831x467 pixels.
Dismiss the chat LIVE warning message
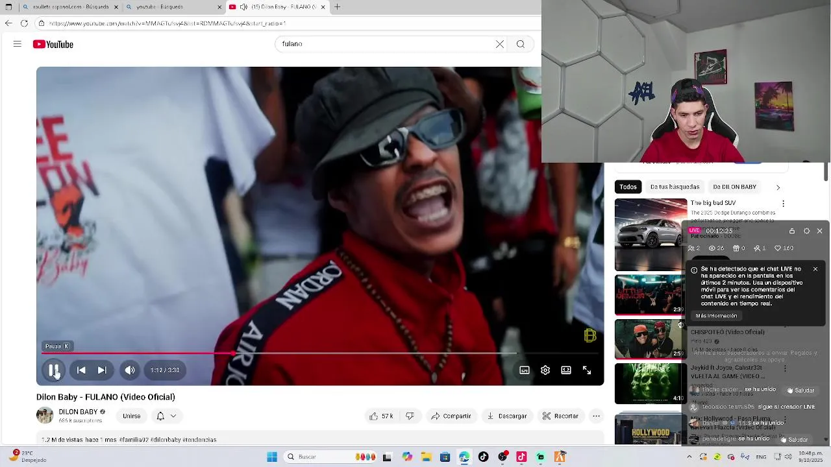[x=815, y=269]
